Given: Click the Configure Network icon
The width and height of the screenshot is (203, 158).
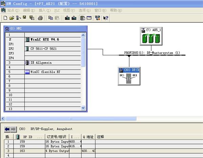Looking at the screenshot, I should 97,18.
